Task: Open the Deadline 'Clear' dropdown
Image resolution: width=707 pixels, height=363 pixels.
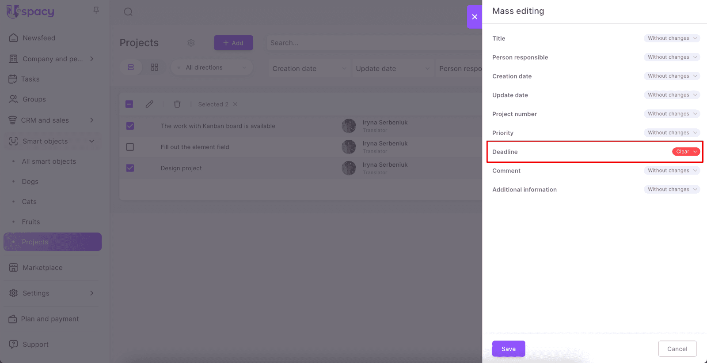Action: pyautogui.click(x=686, y=152)
